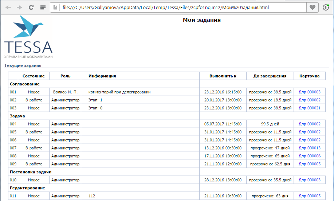Click the До завершения column header
This screenshot has width=334, height=201.
tap(270, 76)
